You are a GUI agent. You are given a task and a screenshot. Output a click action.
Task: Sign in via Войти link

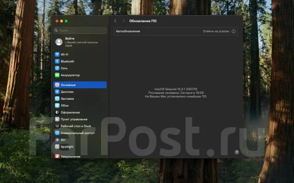(70, 38)
